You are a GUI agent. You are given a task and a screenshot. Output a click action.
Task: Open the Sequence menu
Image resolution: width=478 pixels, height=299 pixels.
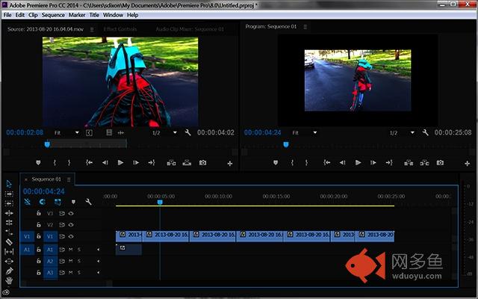pos(53,15)
